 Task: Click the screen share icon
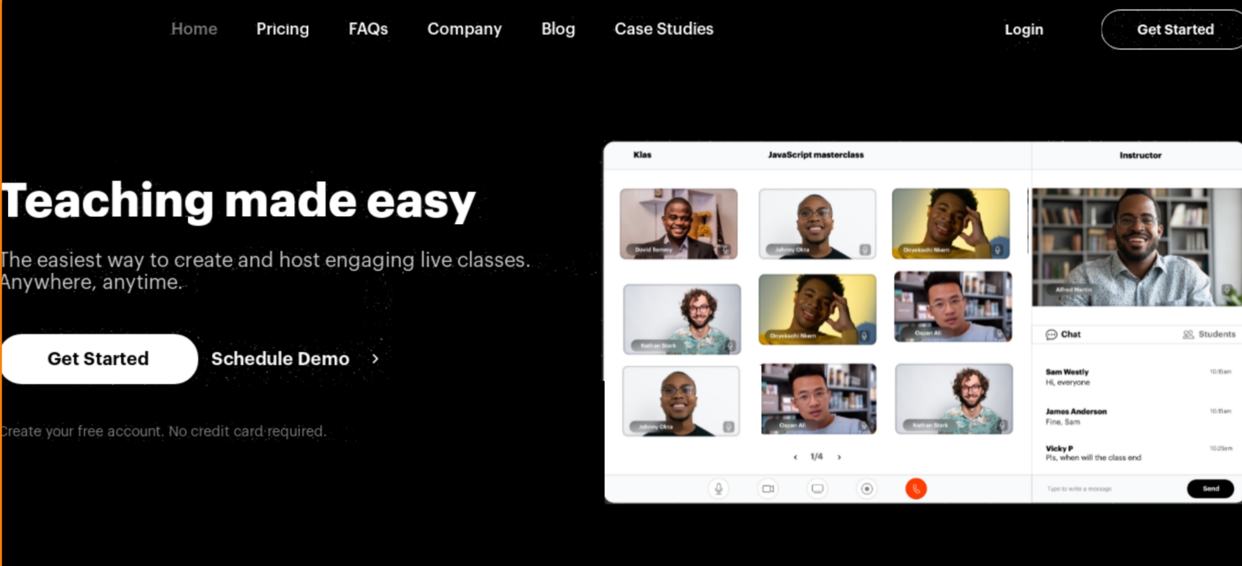coord(817,488)
